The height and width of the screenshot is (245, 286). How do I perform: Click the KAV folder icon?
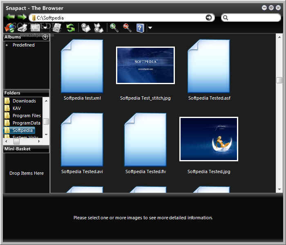click(x=7, y=108)
